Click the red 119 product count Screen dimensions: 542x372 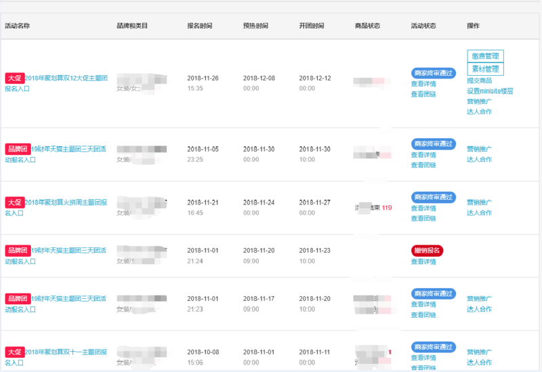point(387,208)
